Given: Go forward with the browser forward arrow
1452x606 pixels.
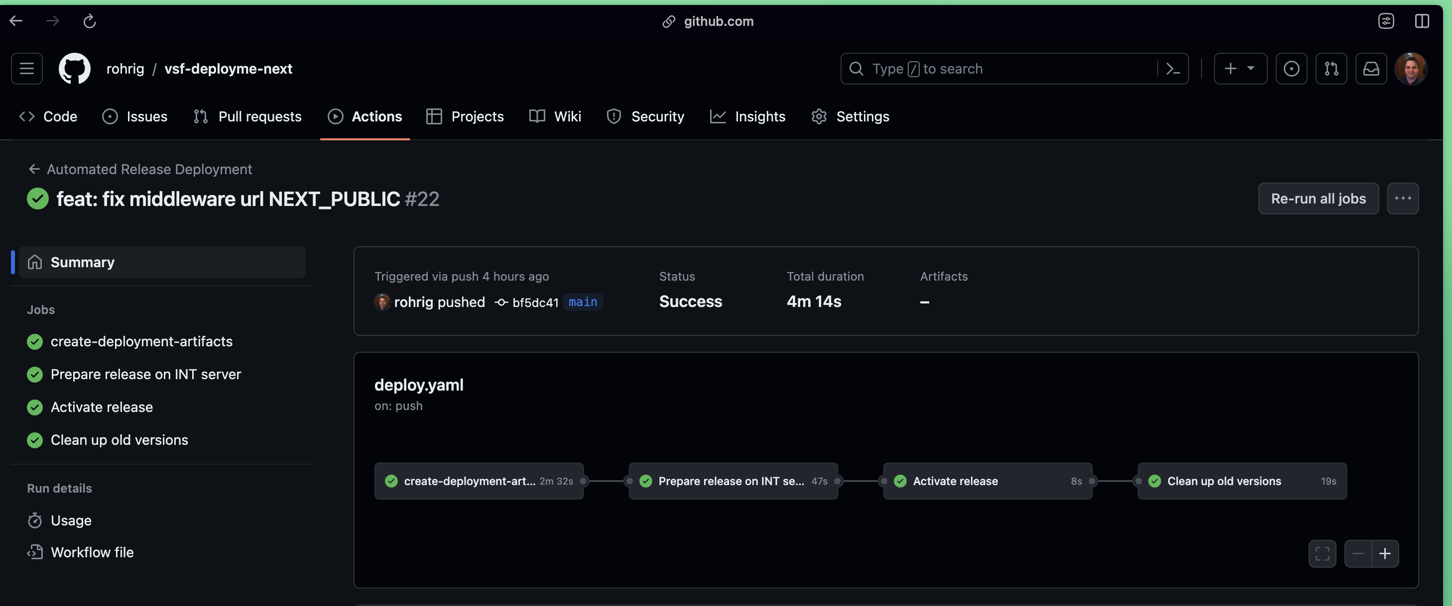Looking at the screenshot, I should (x=52, y=21).
